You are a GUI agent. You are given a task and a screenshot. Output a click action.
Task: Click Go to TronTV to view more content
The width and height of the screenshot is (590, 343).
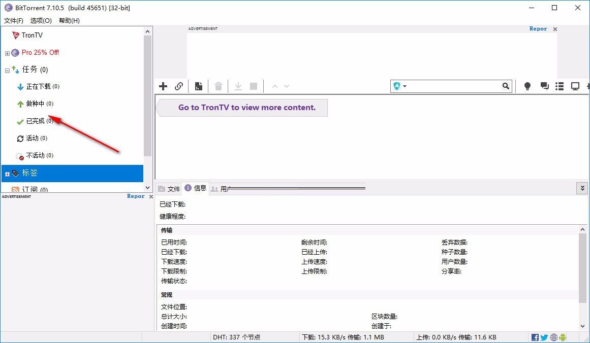(x=247, y=108)
